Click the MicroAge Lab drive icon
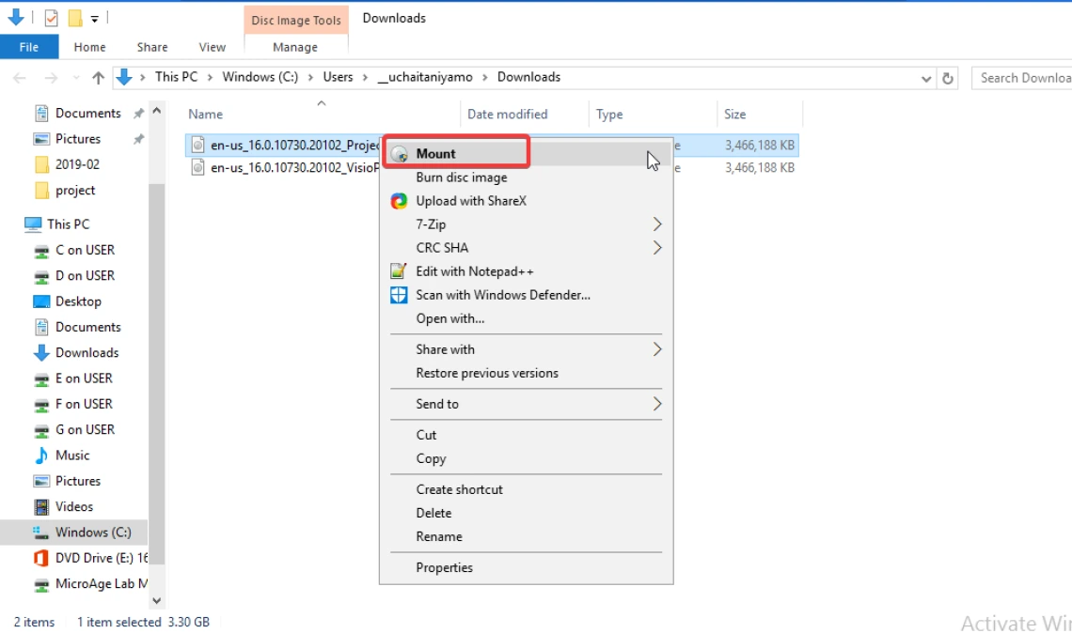This screenshot has height=633, width=1072. coord(41,584)
